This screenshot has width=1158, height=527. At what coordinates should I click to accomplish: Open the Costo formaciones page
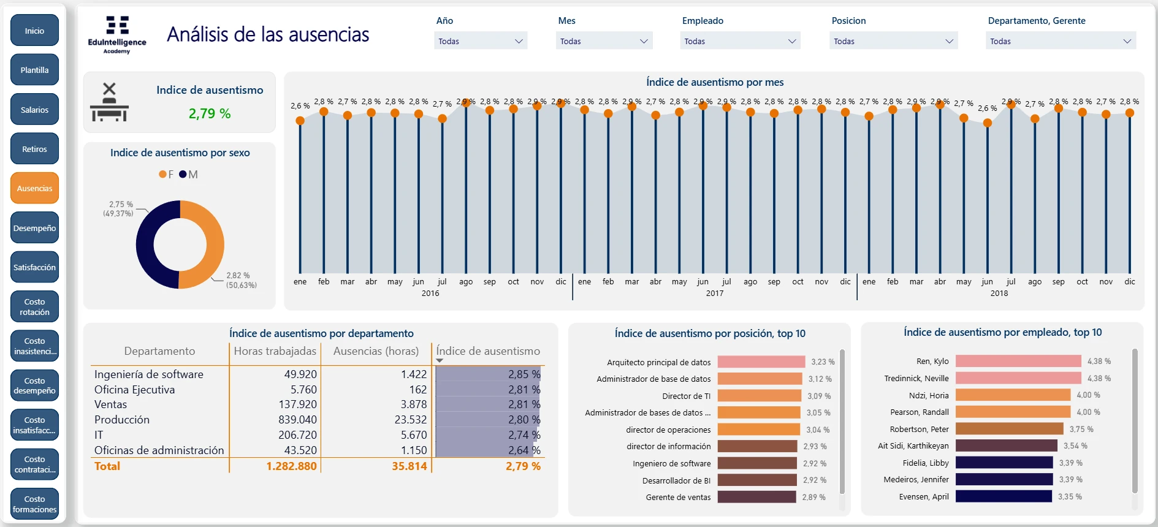34,504
